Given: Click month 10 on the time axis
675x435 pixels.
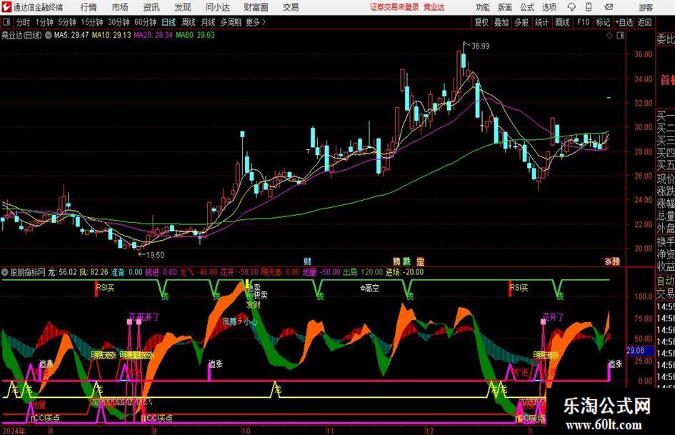Looking at the screenshot, I should pyautogui.click(x=246, y=431).
